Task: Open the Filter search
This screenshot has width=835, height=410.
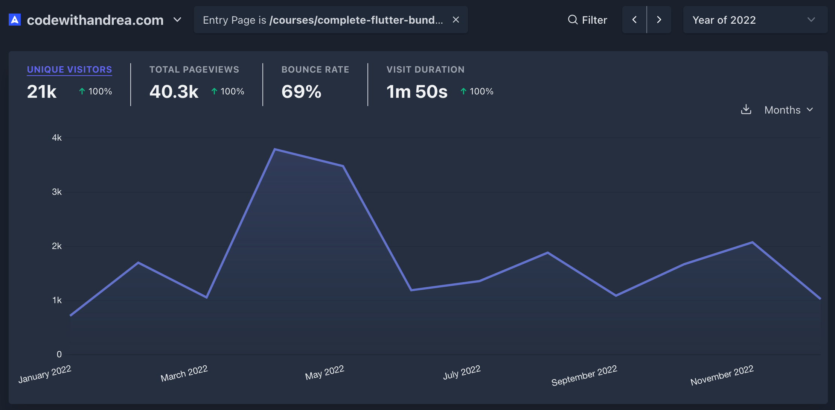Action: coord(587,20)
